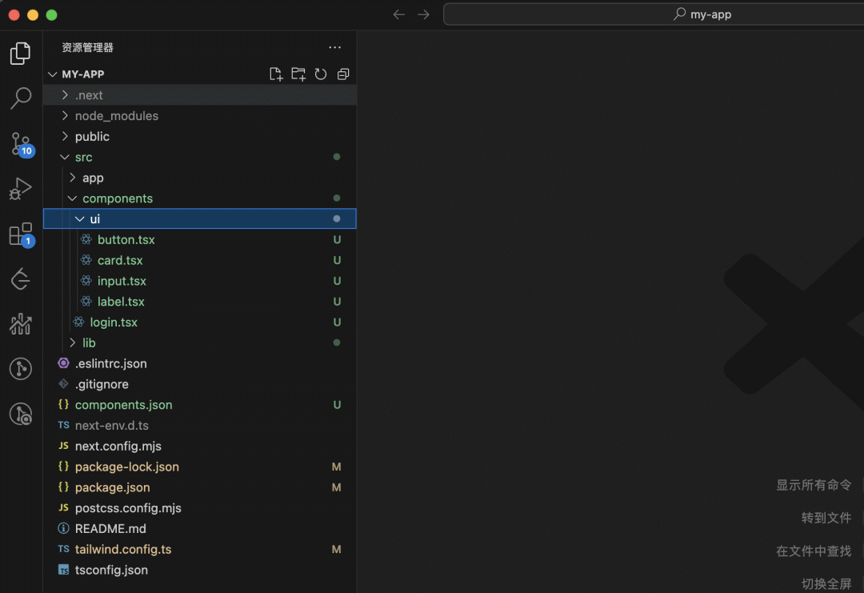
Task: Open next-env.d.ts file
Action: click(199, 426)
